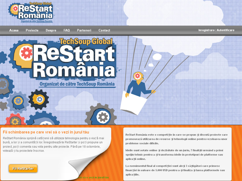The width and height of the screenshot is (242, 181).
Task: Click the Fii ReStarter button
Action: pyautogui.click(x=23, y=168)
